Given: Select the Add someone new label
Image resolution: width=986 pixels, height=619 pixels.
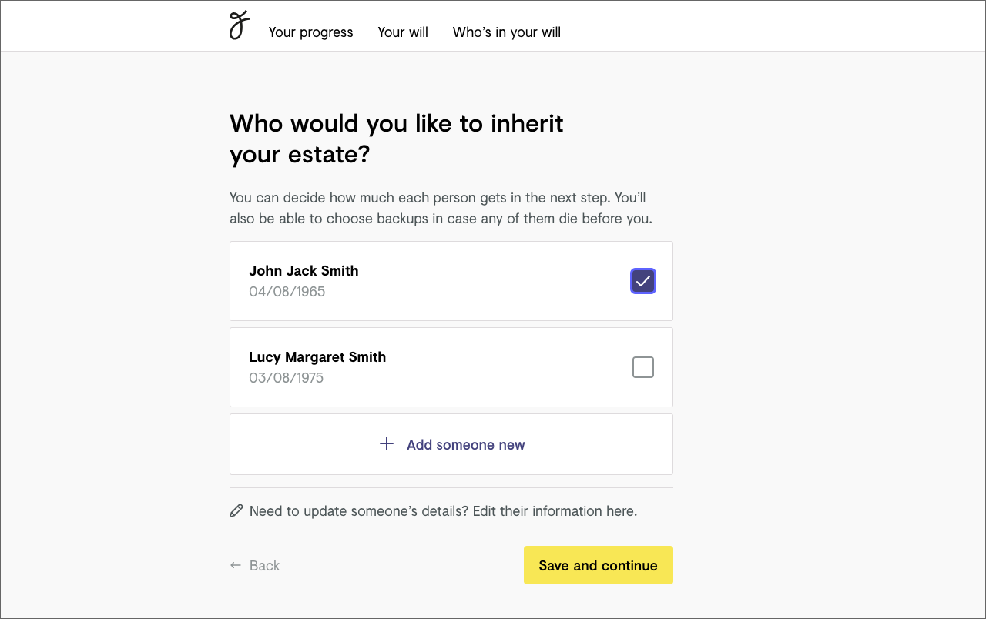Looking at the screenshot, I should pyautogui.click(x=465, y=445).
